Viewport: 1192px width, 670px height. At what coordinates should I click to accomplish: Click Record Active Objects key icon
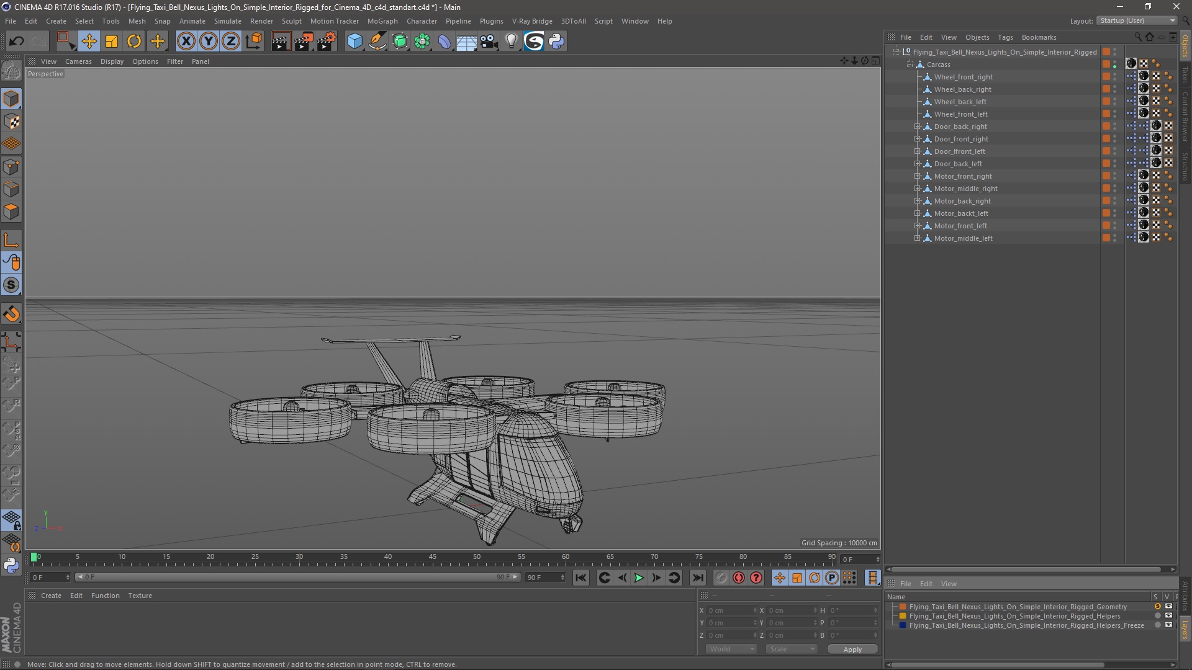coord(721,578)
